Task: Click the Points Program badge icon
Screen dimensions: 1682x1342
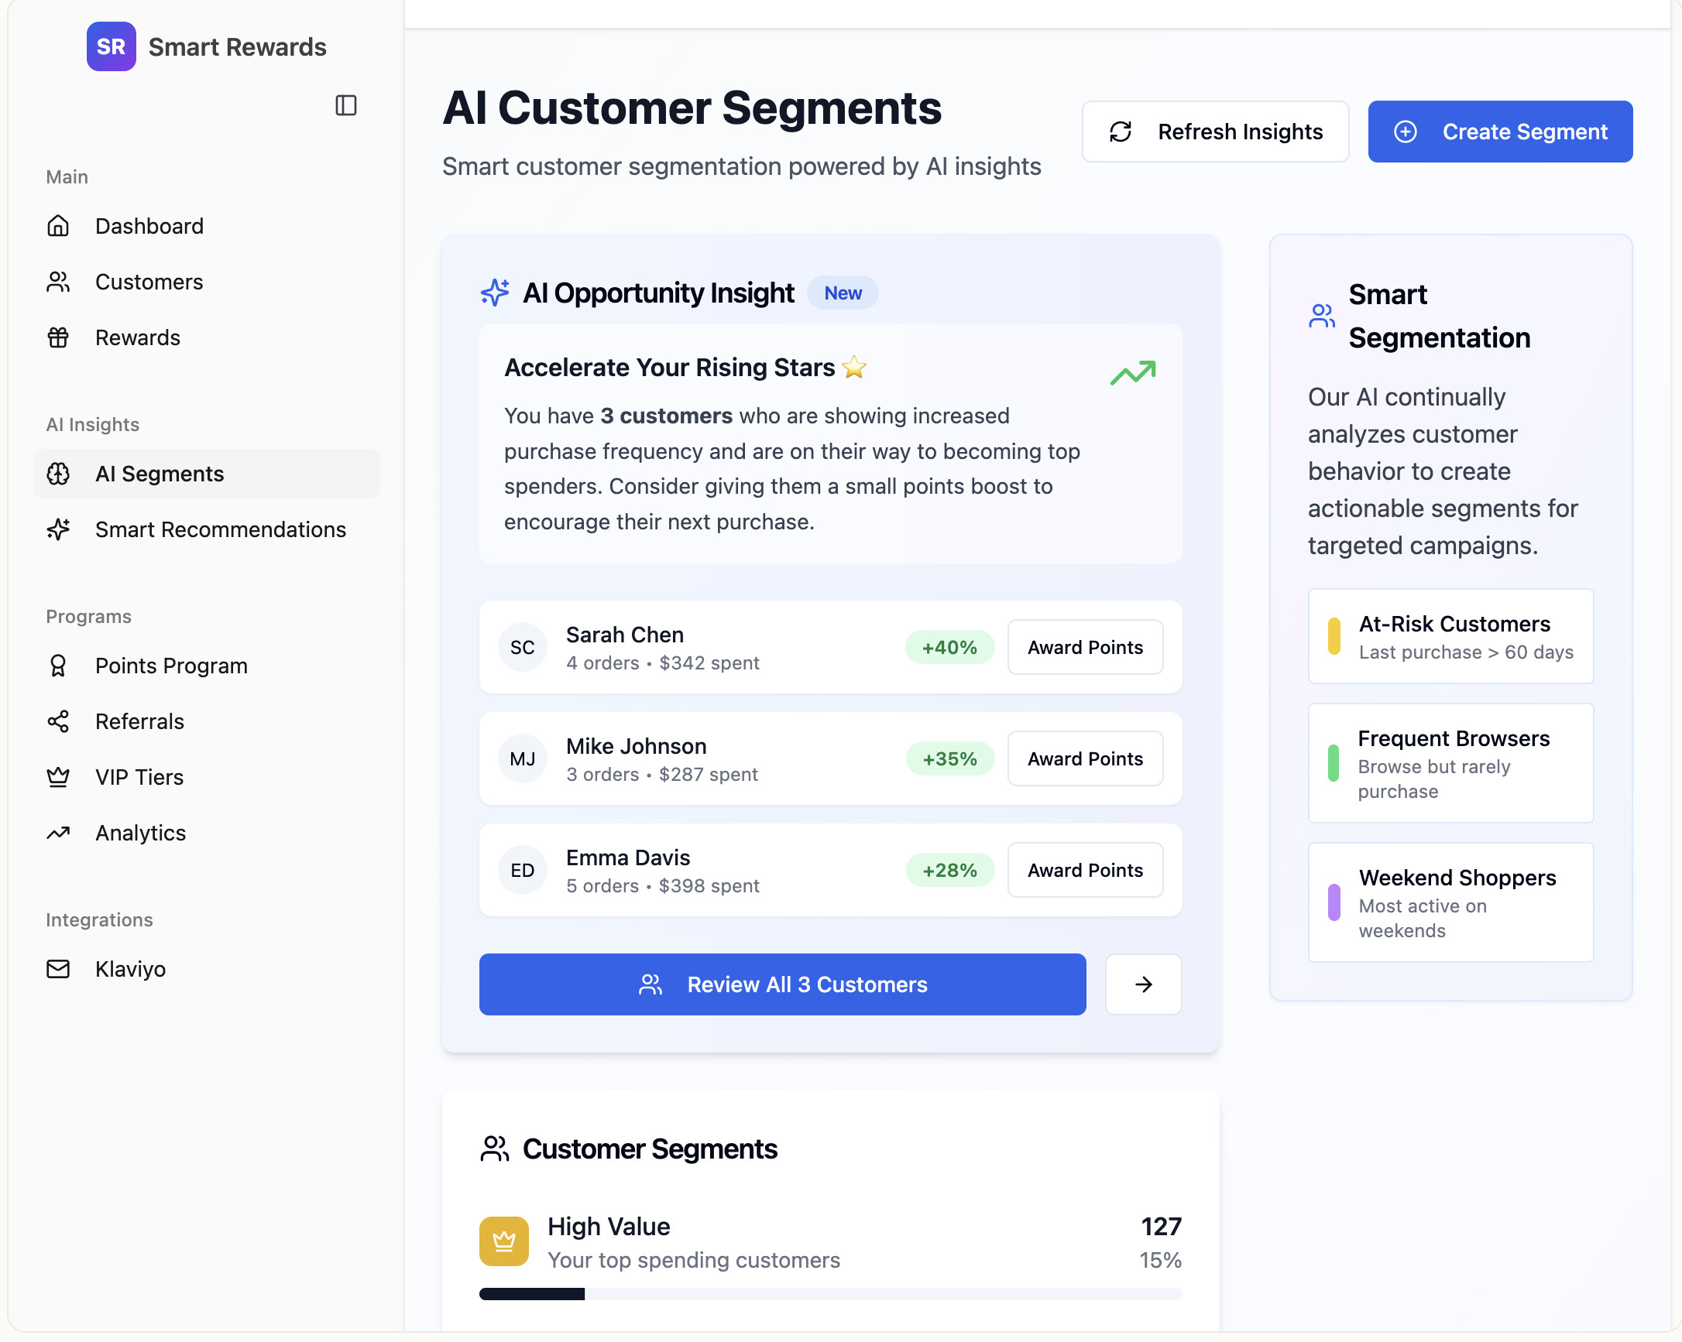Action: (x=59, y=666)
